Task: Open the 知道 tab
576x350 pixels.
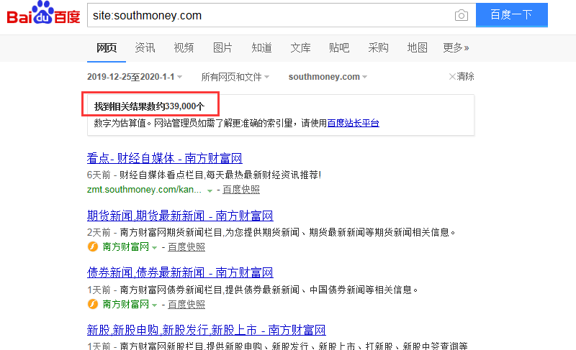Action: (261, 47)
